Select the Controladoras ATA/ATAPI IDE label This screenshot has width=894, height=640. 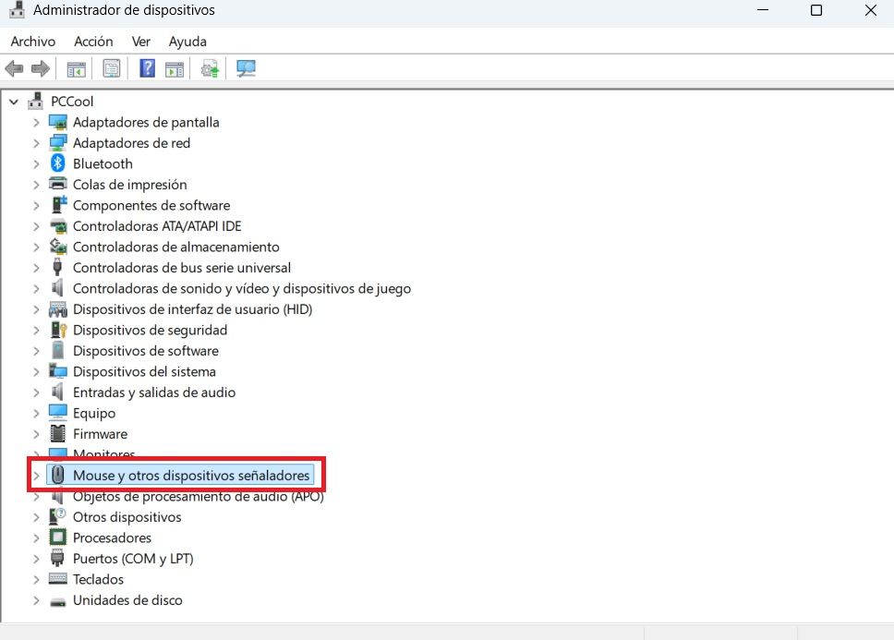click(157, 226)
